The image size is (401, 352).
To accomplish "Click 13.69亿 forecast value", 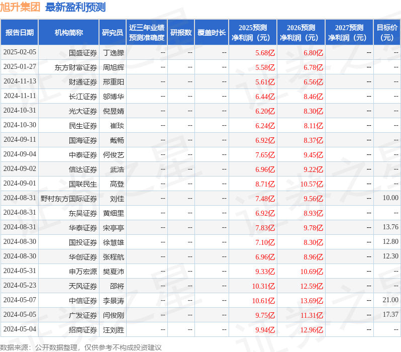I will pos(312,301).
